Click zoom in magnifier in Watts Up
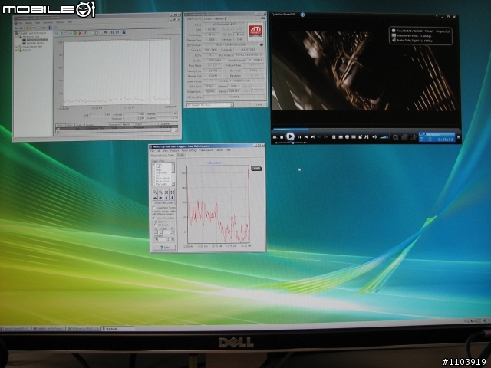This screenshot has height=368, width=491. coord(155,192)
